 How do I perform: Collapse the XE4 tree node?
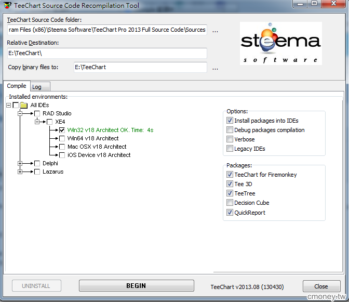pyautogui.click(x=37, y=122)
